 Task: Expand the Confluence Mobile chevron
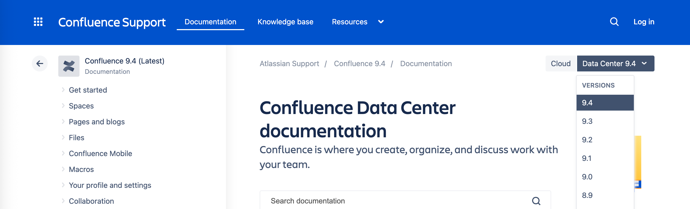pos(63,153)
